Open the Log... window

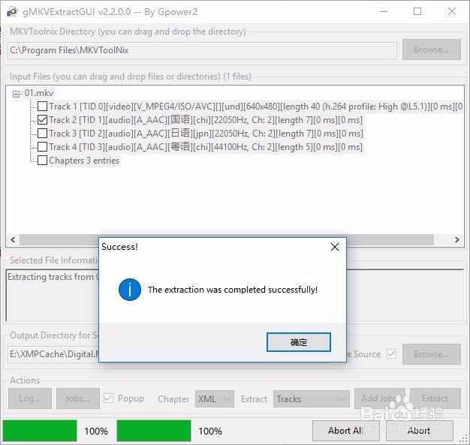(30, 398)
